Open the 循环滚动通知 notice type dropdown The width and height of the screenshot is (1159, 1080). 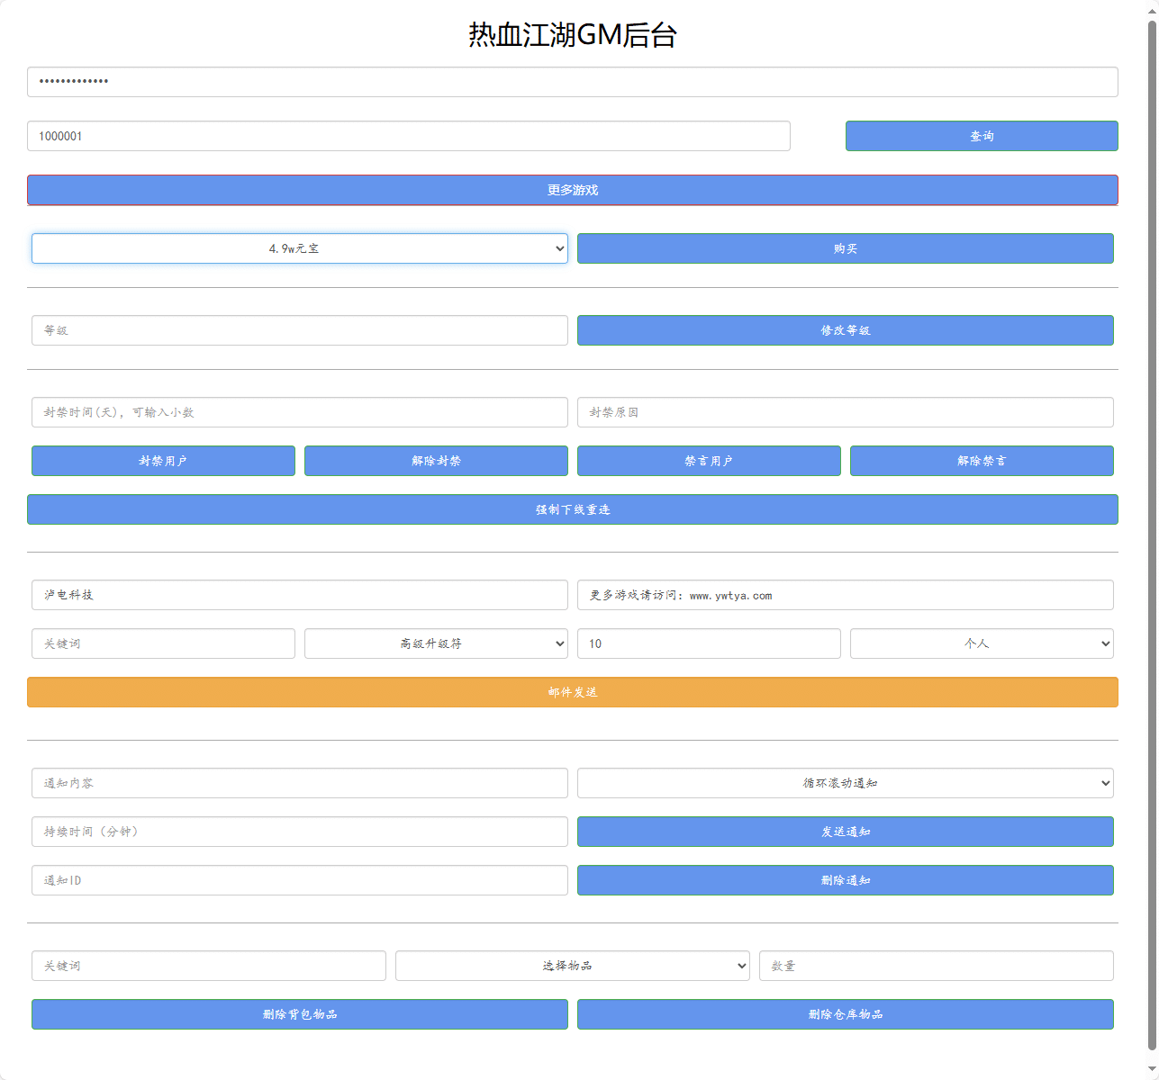(x=846, y=783)
